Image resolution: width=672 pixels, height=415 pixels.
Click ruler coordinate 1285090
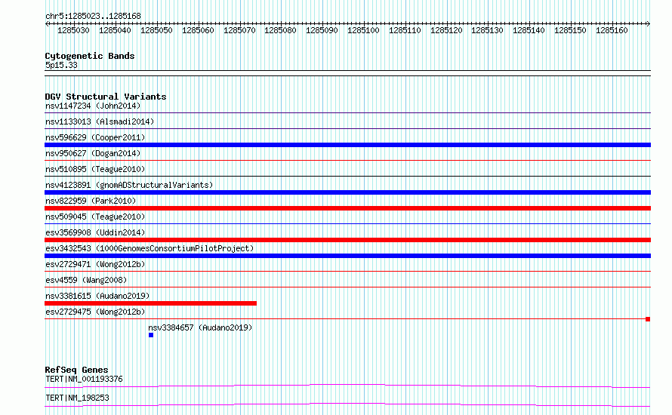[x=322, y=30]
